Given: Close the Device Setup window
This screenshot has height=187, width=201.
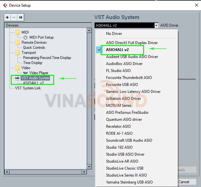Looking at the screenshot, I should pyautogui.click(x=196, y=5).
